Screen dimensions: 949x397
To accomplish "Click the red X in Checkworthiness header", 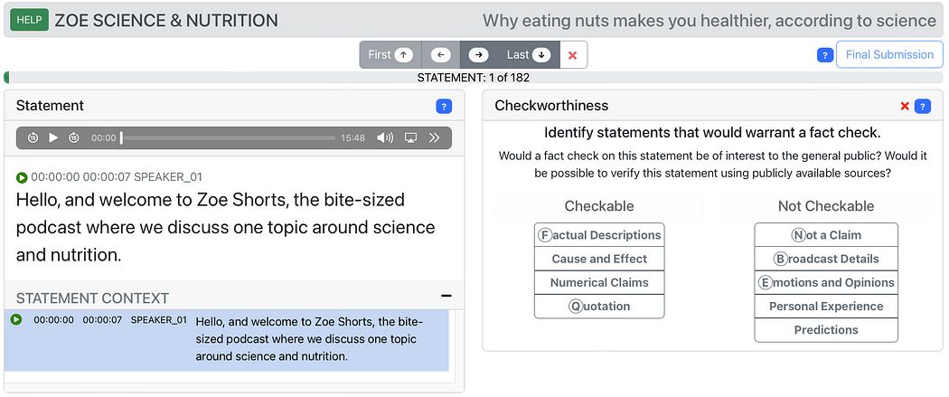I will 905,107.
